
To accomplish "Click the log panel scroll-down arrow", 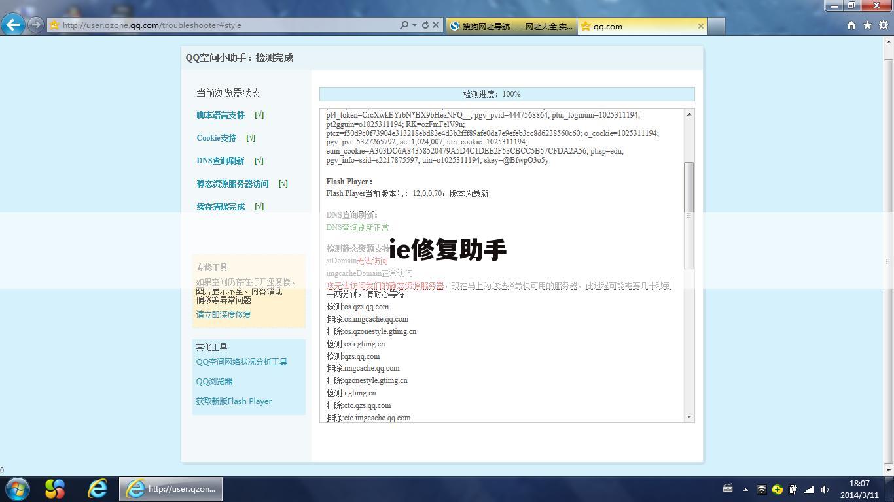I will point(688,416).
